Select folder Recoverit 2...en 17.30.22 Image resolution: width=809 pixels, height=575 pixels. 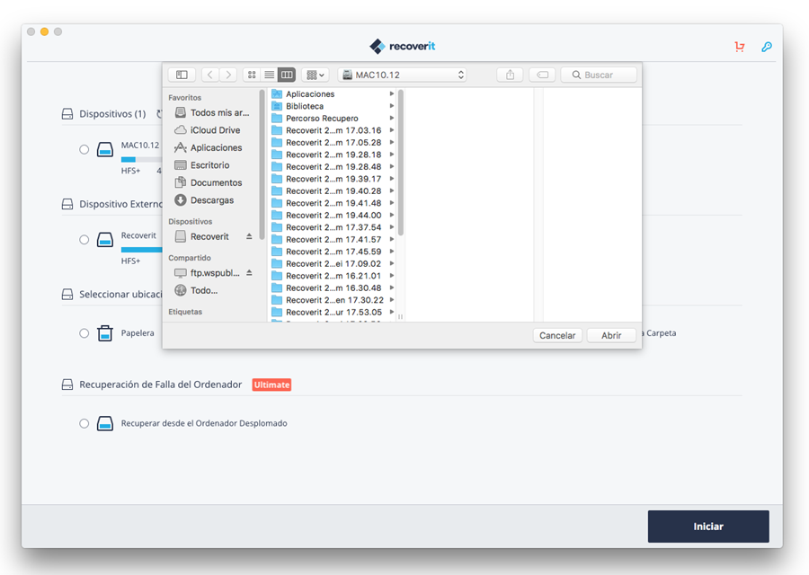click(331, 299)
